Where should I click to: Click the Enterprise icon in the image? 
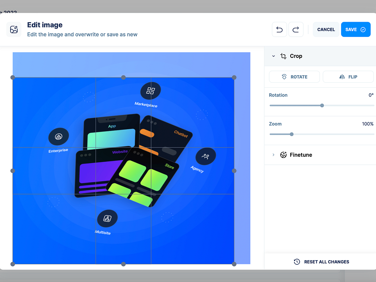coord(59,136)
